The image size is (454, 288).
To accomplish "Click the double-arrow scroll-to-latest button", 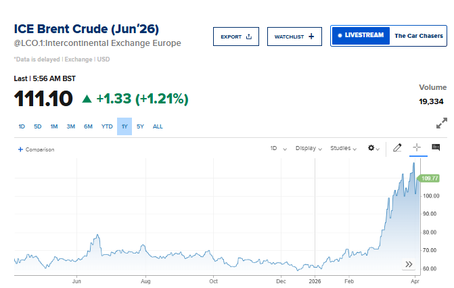I will [x=409, y=264].
